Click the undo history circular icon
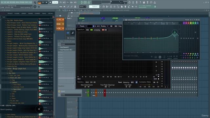 coord(129,2)
